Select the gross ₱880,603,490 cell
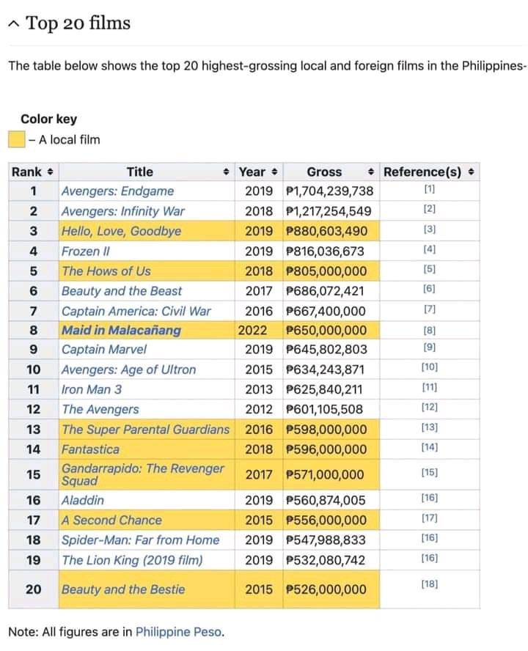This screenshot has height=651, width=528. click(x=331, y=231)
